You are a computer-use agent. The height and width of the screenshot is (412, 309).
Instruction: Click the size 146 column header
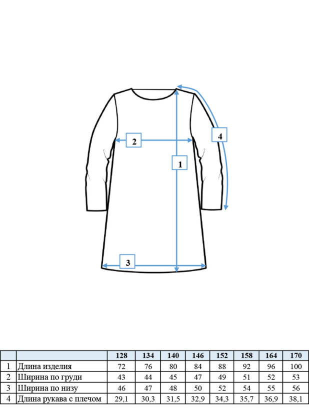coord(198,355)
